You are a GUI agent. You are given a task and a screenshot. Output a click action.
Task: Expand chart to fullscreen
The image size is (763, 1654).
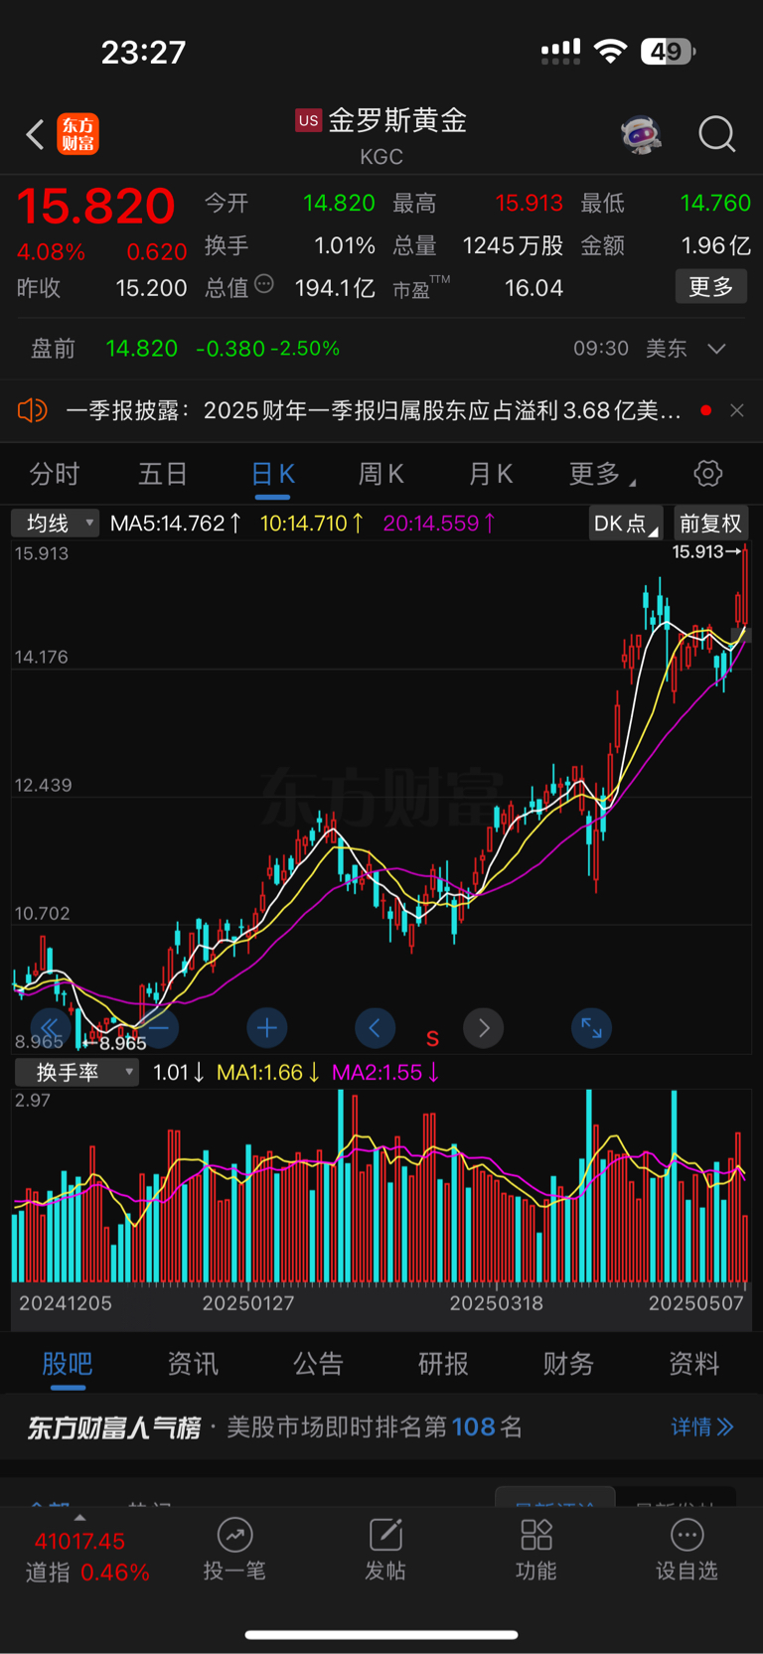(591, 1028)
